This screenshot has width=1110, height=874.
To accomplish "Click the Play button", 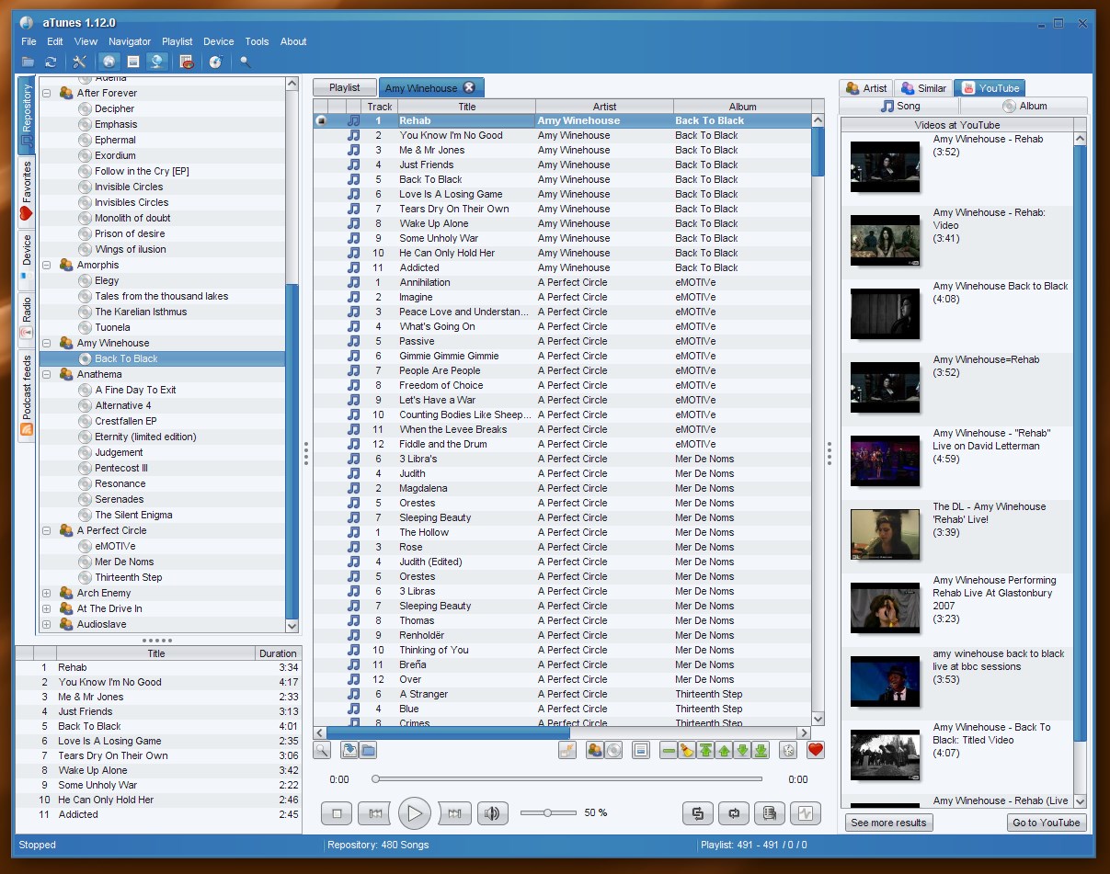I will [x=414, y=813].
